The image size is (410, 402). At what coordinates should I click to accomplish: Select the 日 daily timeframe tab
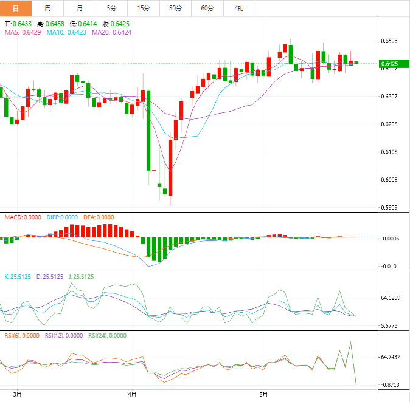16,9
